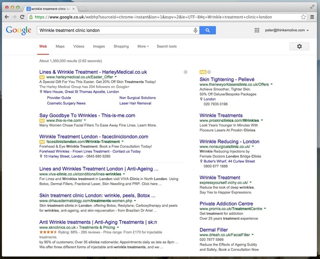Open dropdown arrow beside promis.co.uk URL
This screenshot has height=259, width=320.
pyautogui.click(x=265, y=208)
